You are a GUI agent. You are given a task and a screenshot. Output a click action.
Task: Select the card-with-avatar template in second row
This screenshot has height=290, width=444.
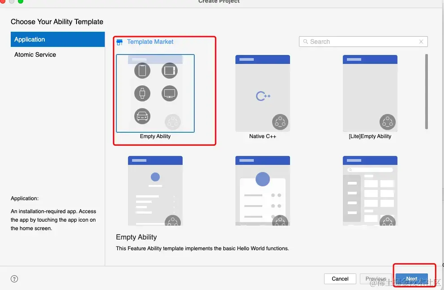coord(262,190)
